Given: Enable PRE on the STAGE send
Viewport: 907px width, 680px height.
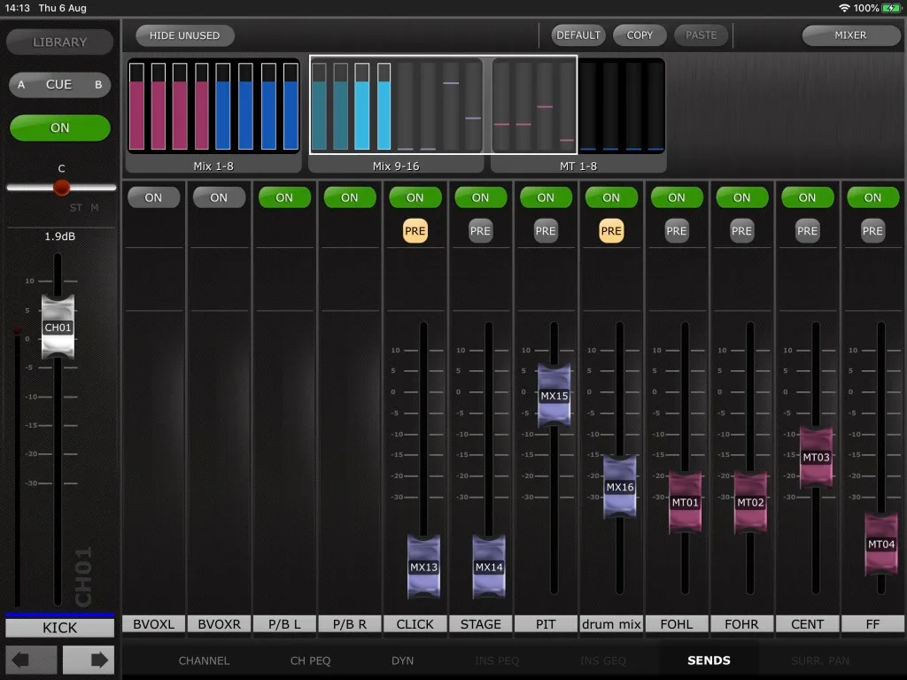Looking at the screenshot, I should point(480,231).
